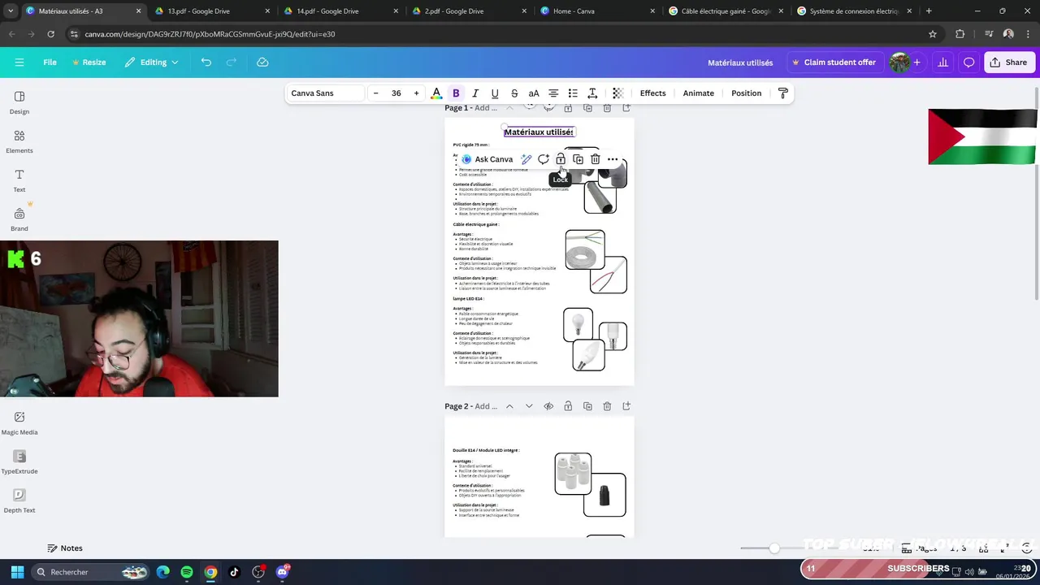
Task: Edit the font size 36 field
Action: coord(396,93)
